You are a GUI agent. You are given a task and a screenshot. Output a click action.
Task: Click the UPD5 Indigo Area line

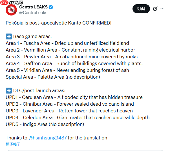click(45, 124)
